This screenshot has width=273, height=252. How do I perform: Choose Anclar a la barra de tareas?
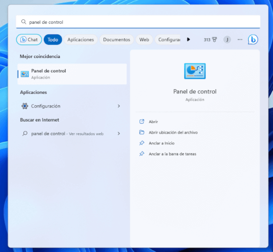[x=172, y=154]
